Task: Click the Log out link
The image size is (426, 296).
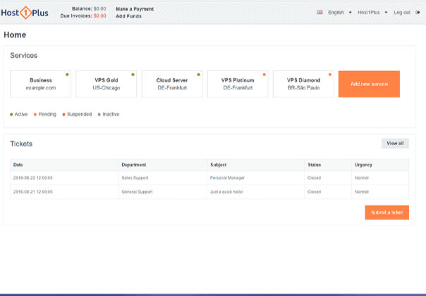Action: click(402, 13)
